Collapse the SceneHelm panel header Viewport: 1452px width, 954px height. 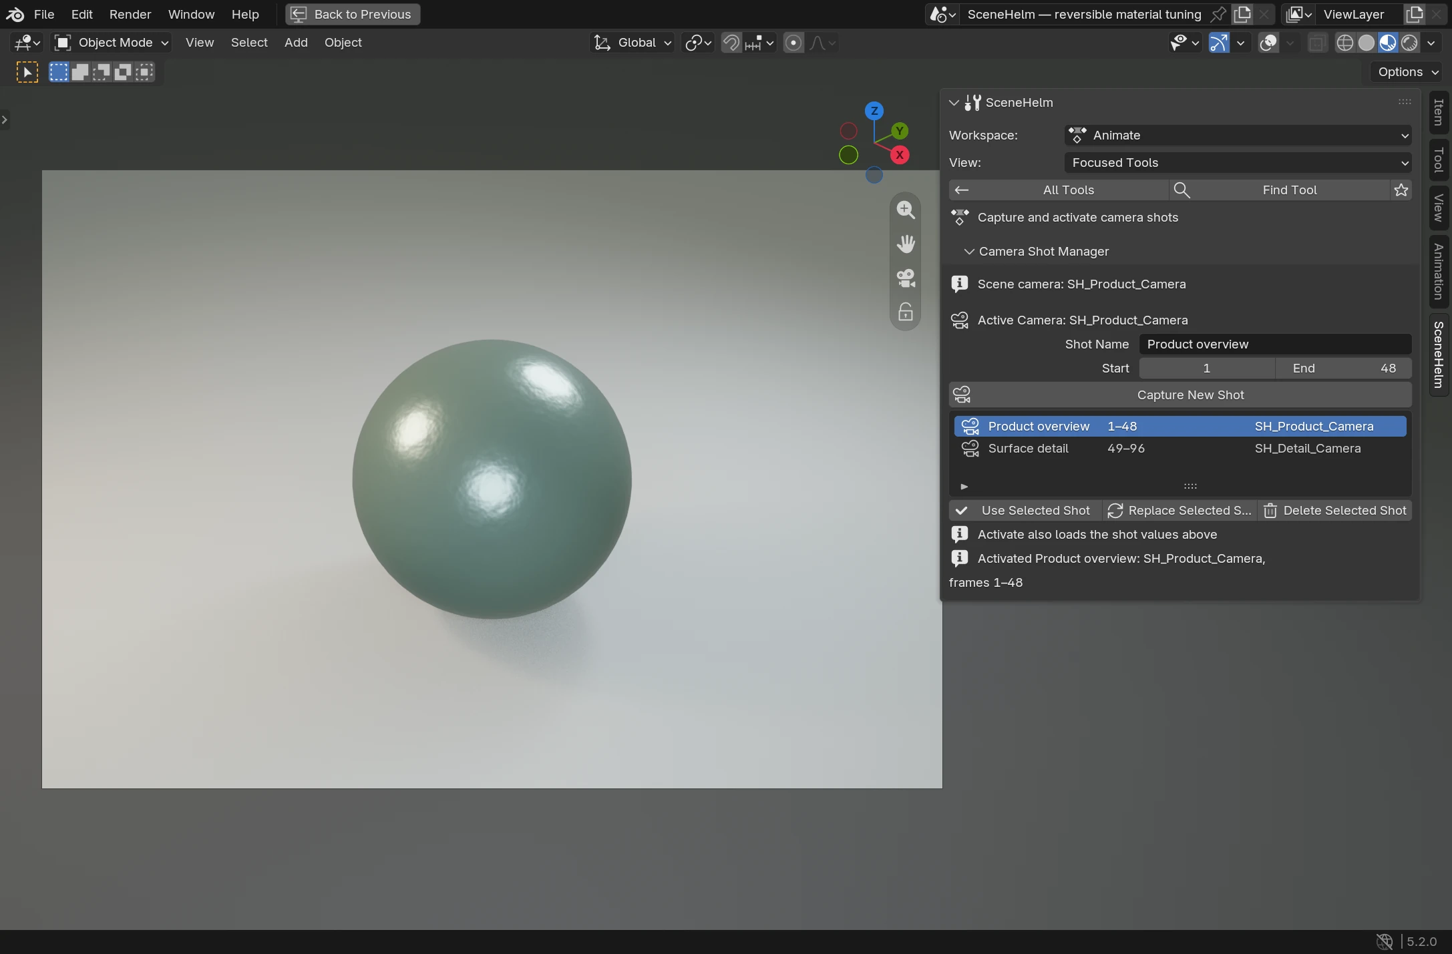coord(954,103)
